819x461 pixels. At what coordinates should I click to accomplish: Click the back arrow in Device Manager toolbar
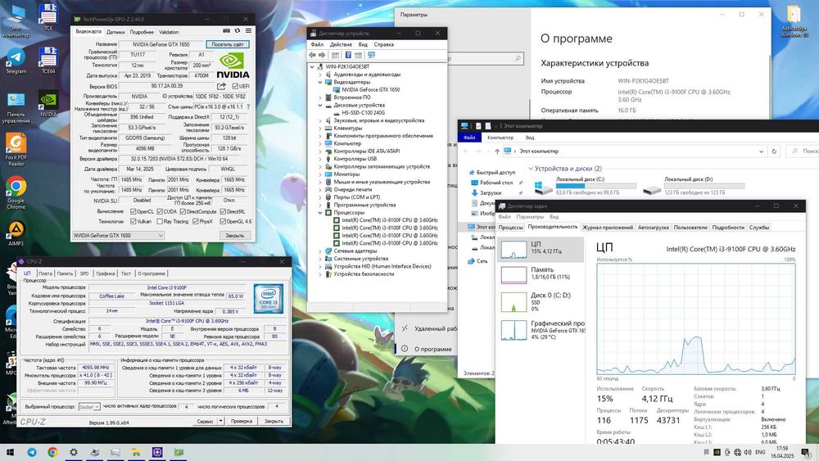click(x=312, y=55)
